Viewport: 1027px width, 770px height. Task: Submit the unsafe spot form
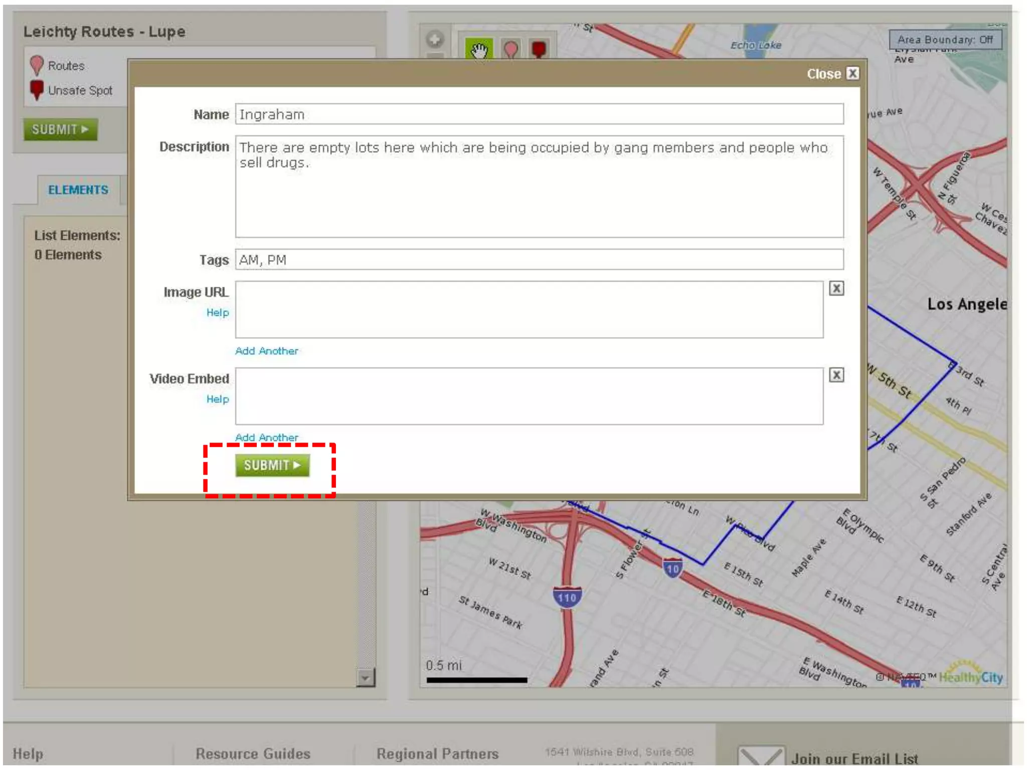click(x=272, y=465)
